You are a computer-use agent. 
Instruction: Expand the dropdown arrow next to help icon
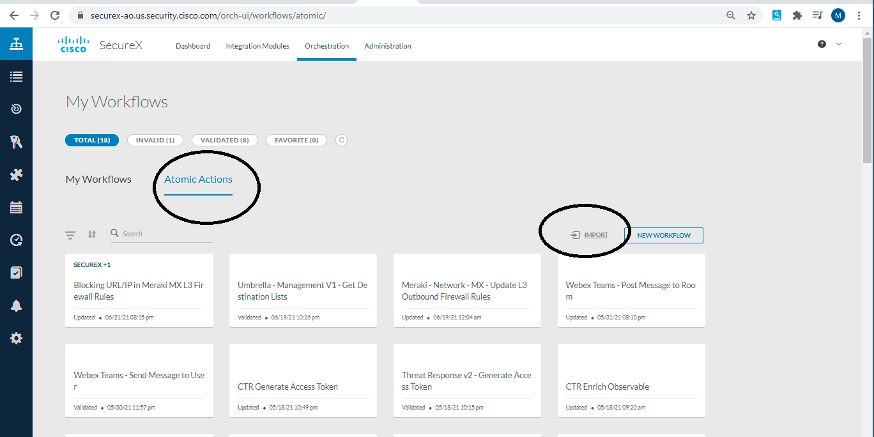[x=839, y=44]
